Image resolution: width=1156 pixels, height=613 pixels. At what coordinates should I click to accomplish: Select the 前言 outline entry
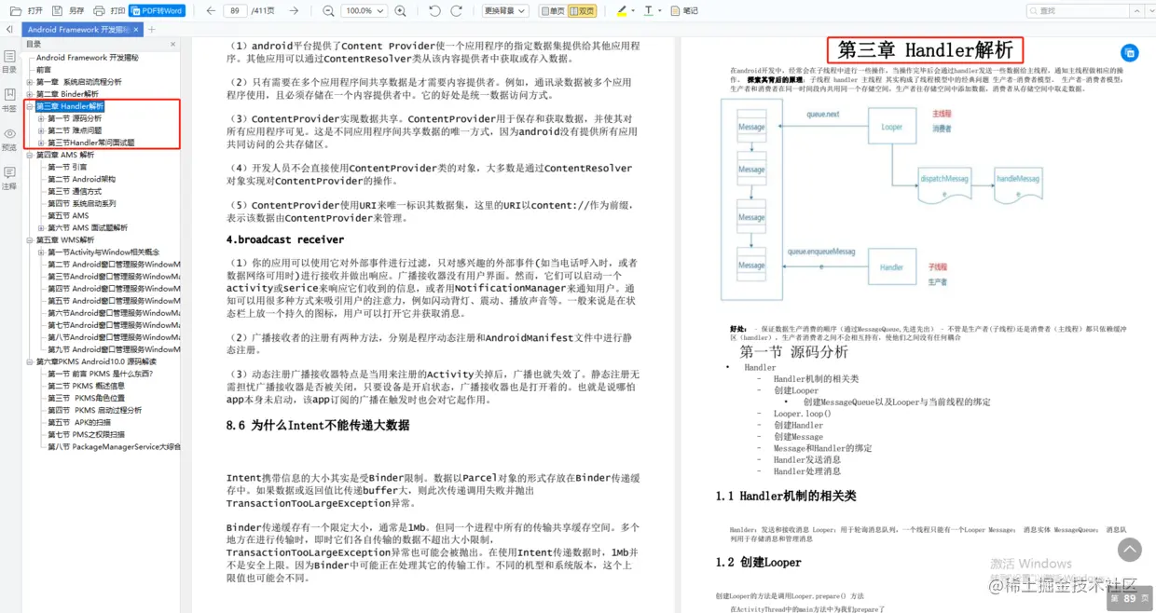(44, 70)
